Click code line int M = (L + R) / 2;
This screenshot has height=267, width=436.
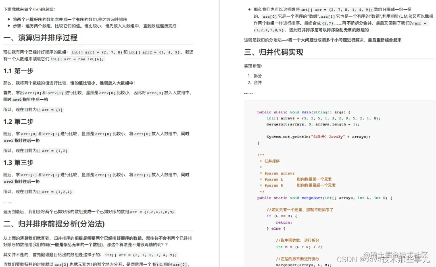[299, 247]
